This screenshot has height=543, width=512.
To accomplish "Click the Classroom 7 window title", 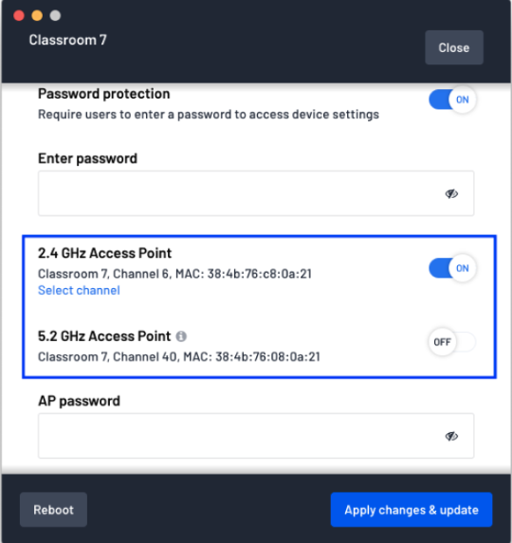I will (x=68, y=40).
